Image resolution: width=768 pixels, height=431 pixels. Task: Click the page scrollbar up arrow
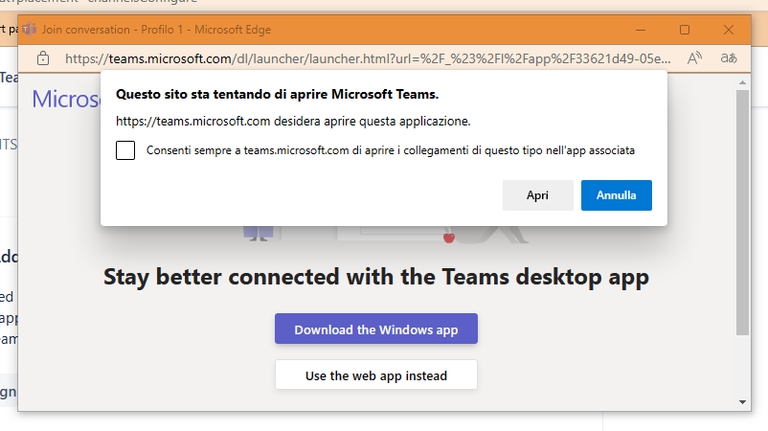742,82
